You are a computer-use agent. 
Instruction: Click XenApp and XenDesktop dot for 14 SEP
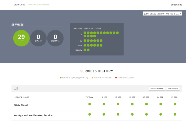tap(161, 114)
